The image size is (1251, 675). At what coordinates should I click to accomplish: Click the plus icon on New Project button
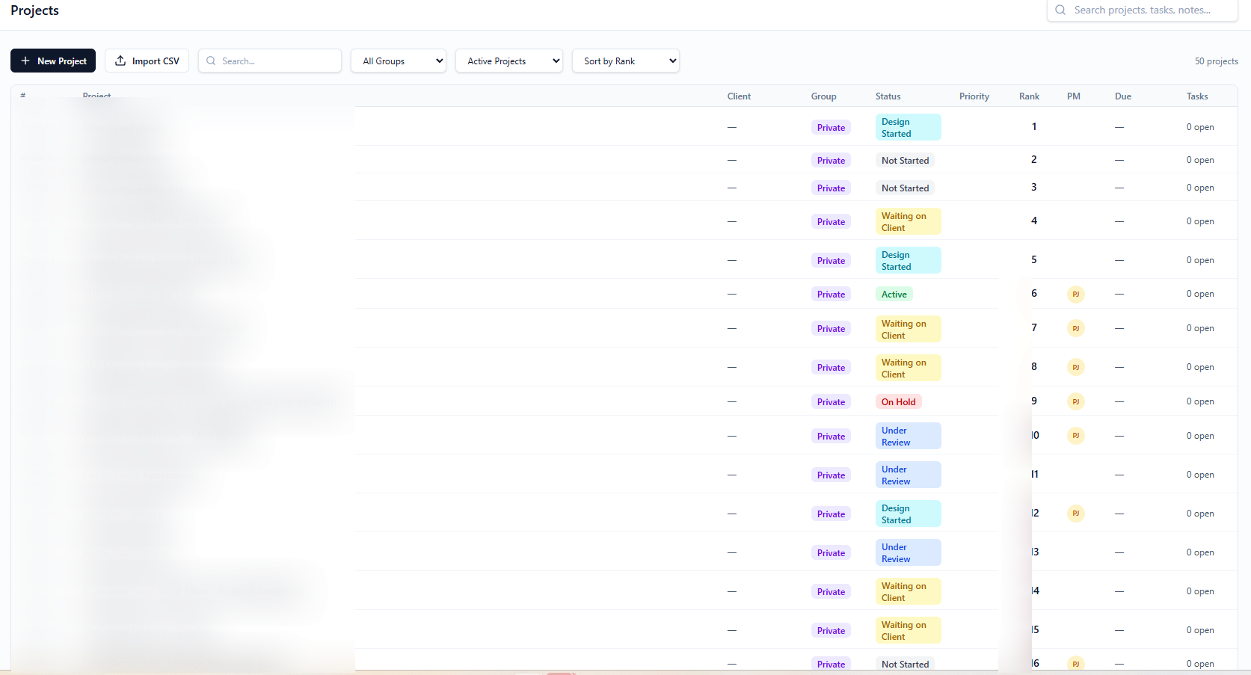(x=25, y=61)
